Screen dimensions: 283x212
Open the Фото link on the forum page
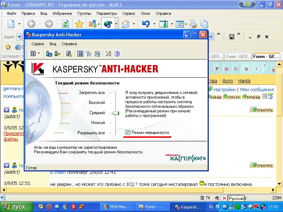tap(227, 81)
